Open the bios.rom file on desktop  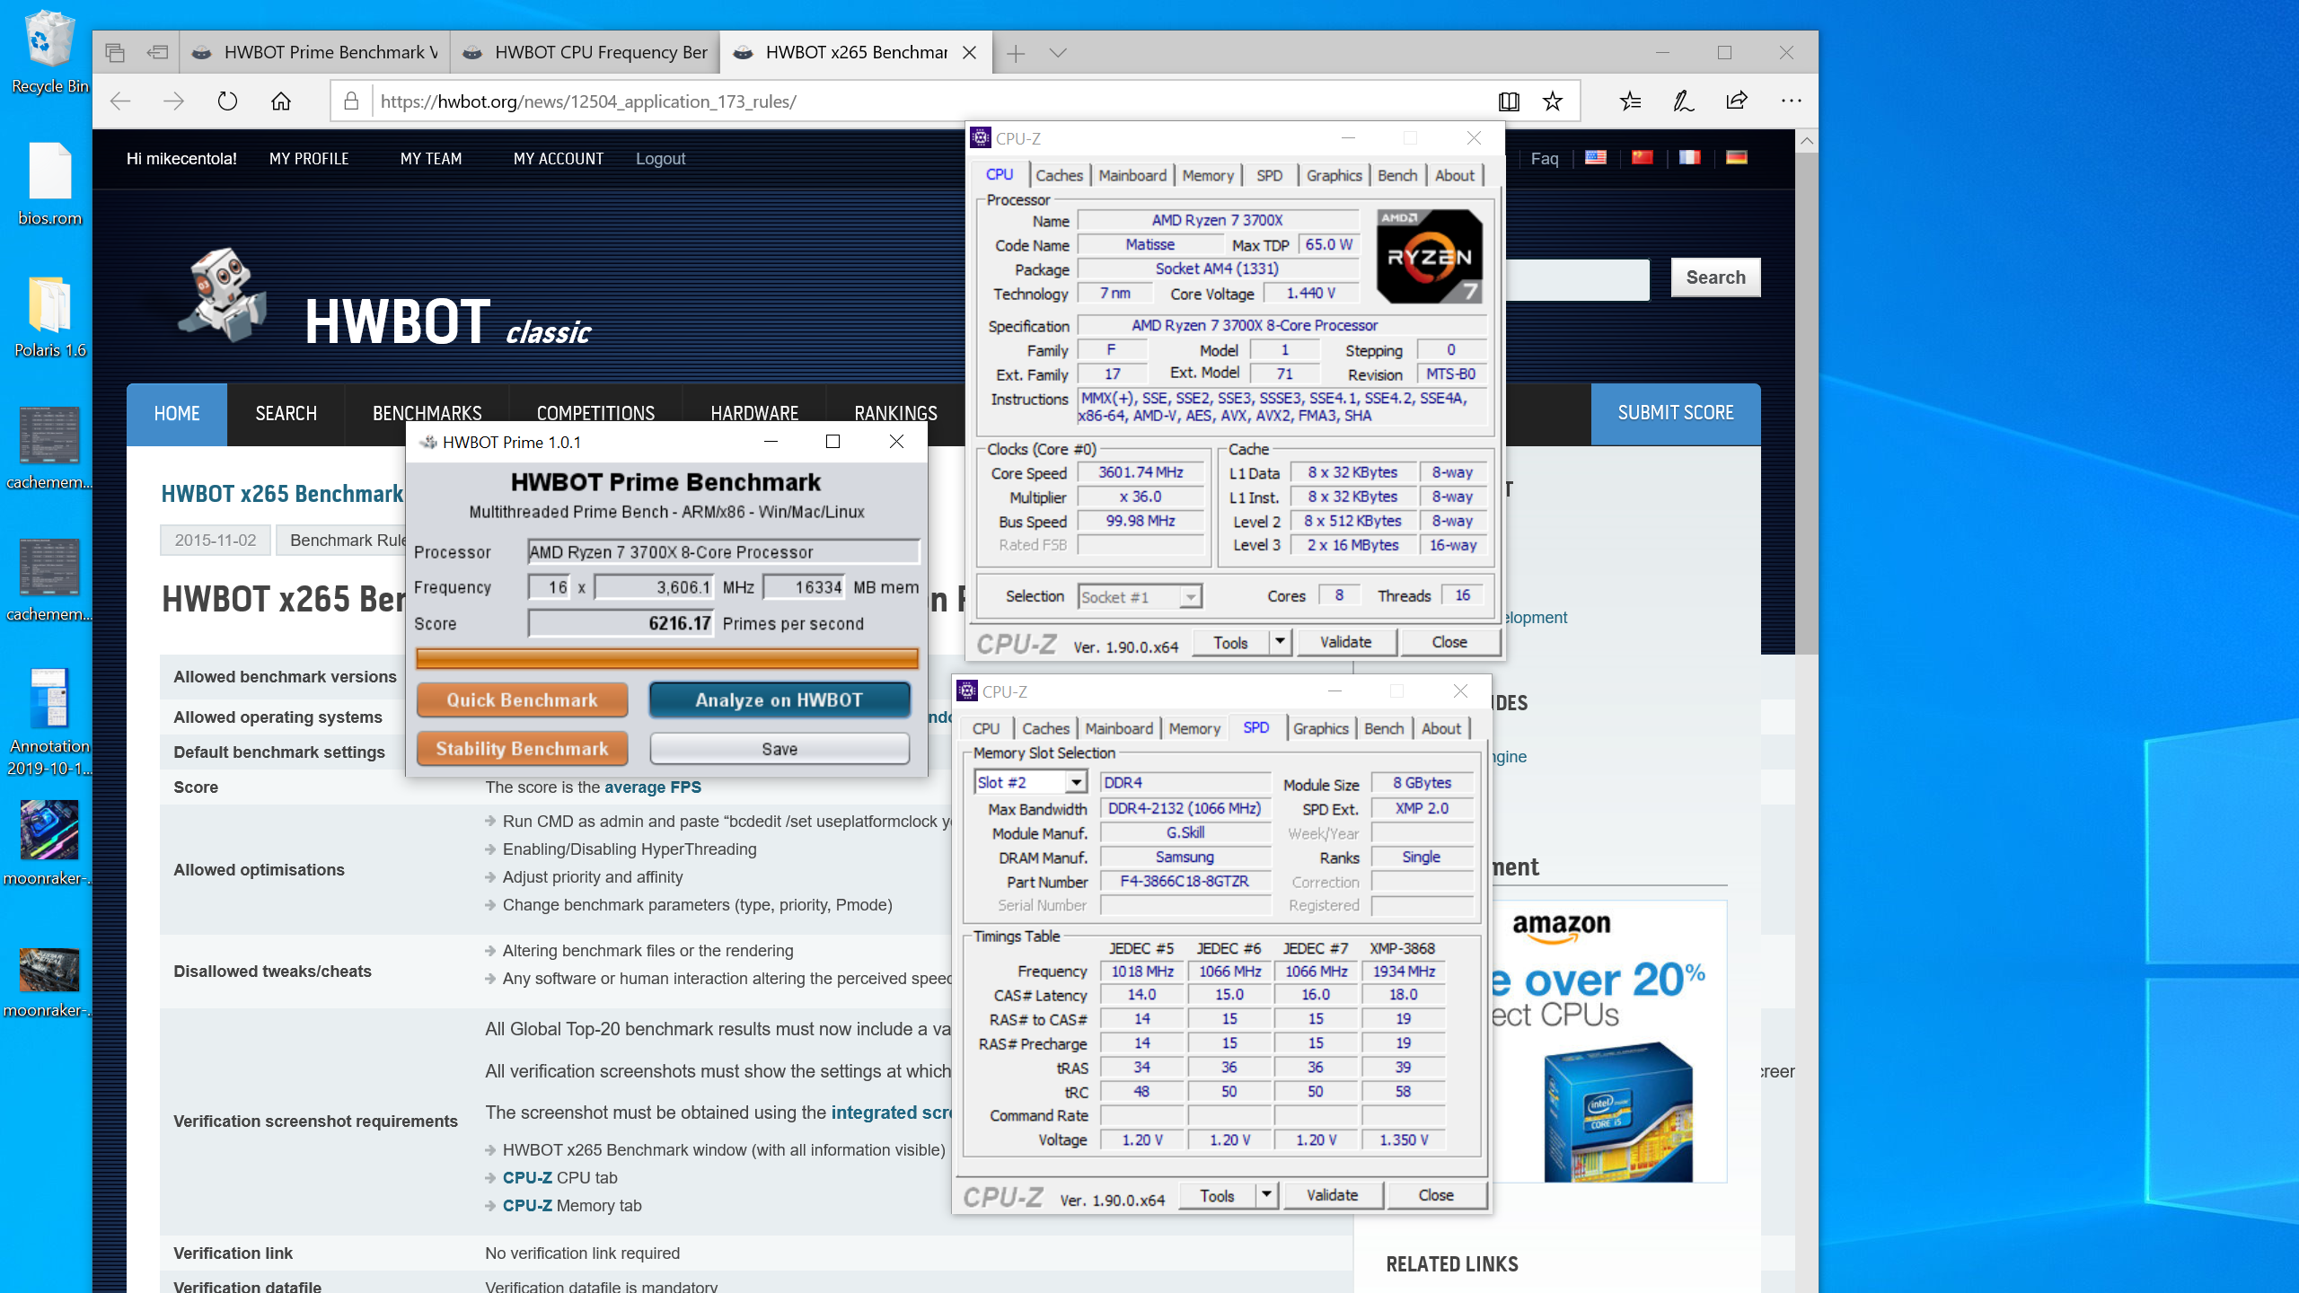coord(49,184)
